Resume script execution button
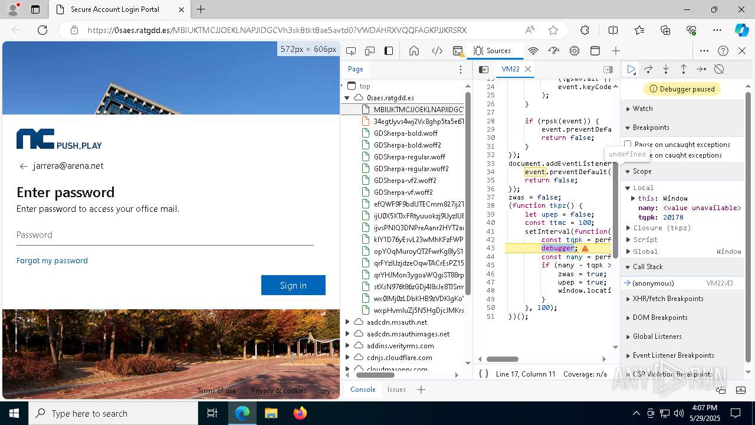This screenshot has width=755, height=425. 631,69
